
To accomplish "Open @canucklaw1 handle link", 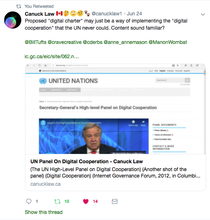I will pos(107,14).
